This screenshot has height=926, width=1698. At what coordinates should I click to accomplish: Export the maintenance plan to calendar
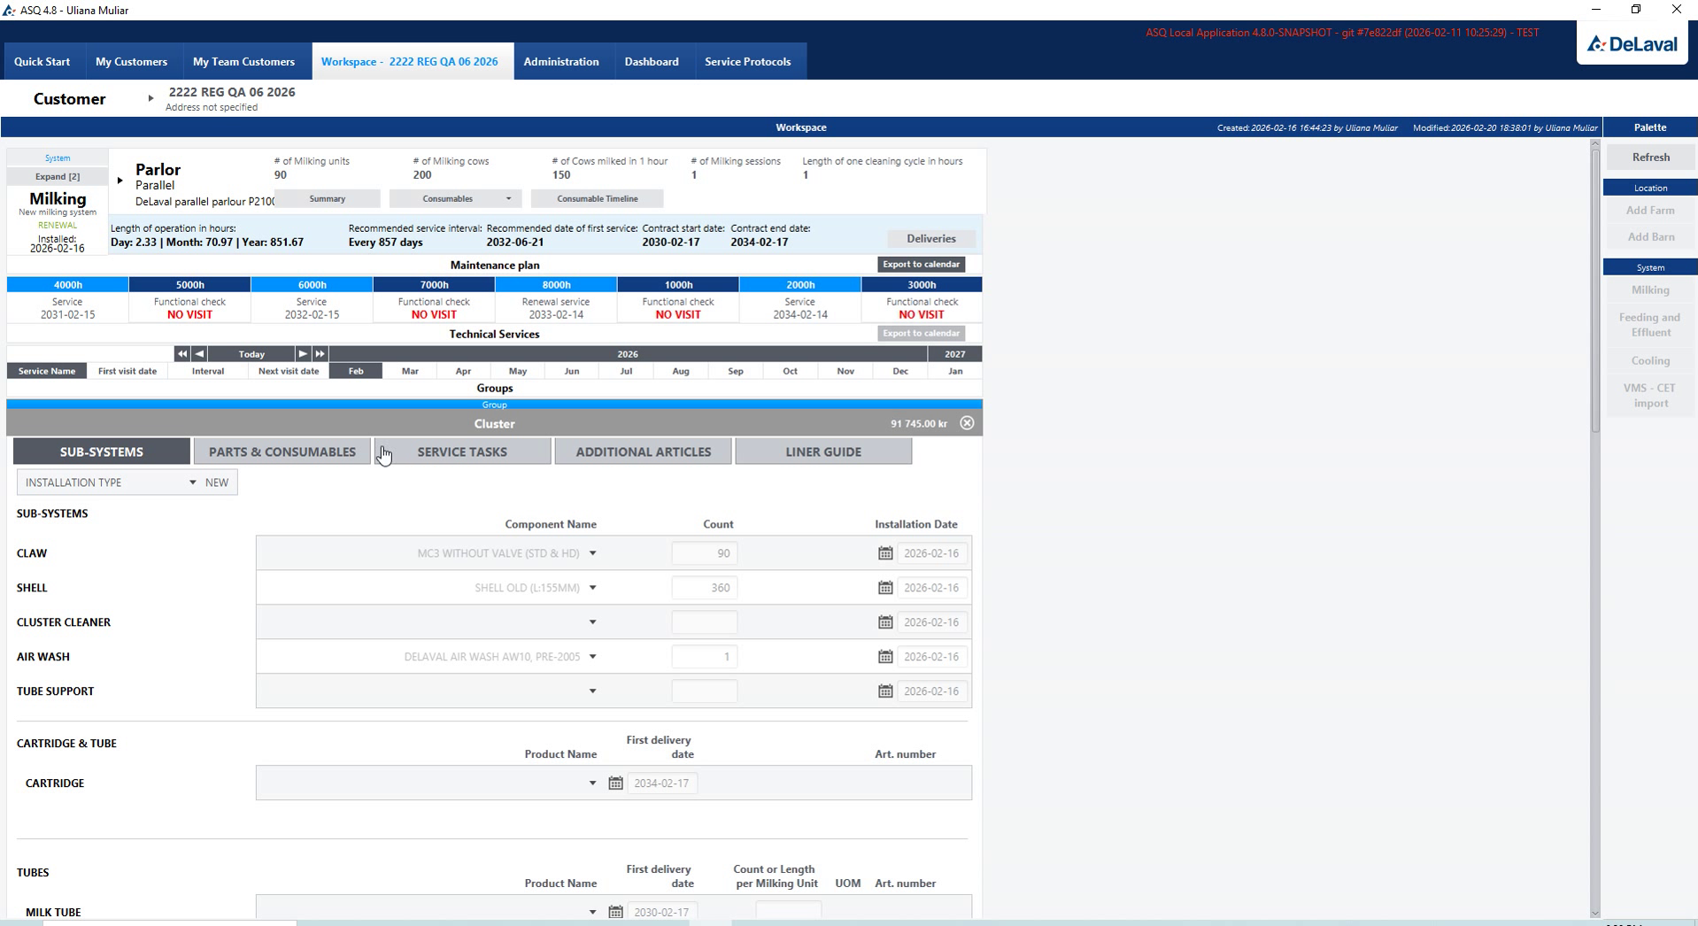click(x=921, y=265)
